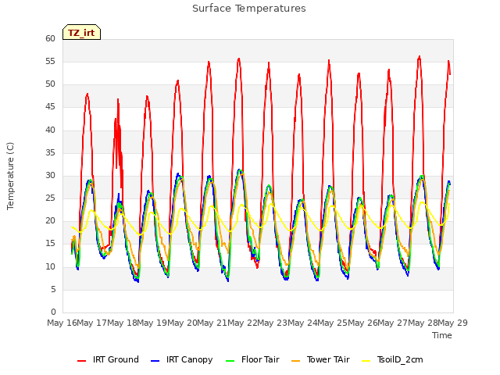The height and width of the screenshot is (375, 500).
Task: Select the Surface Temperatures chart title
Action: pyautogui.click(x=249, y=9)
